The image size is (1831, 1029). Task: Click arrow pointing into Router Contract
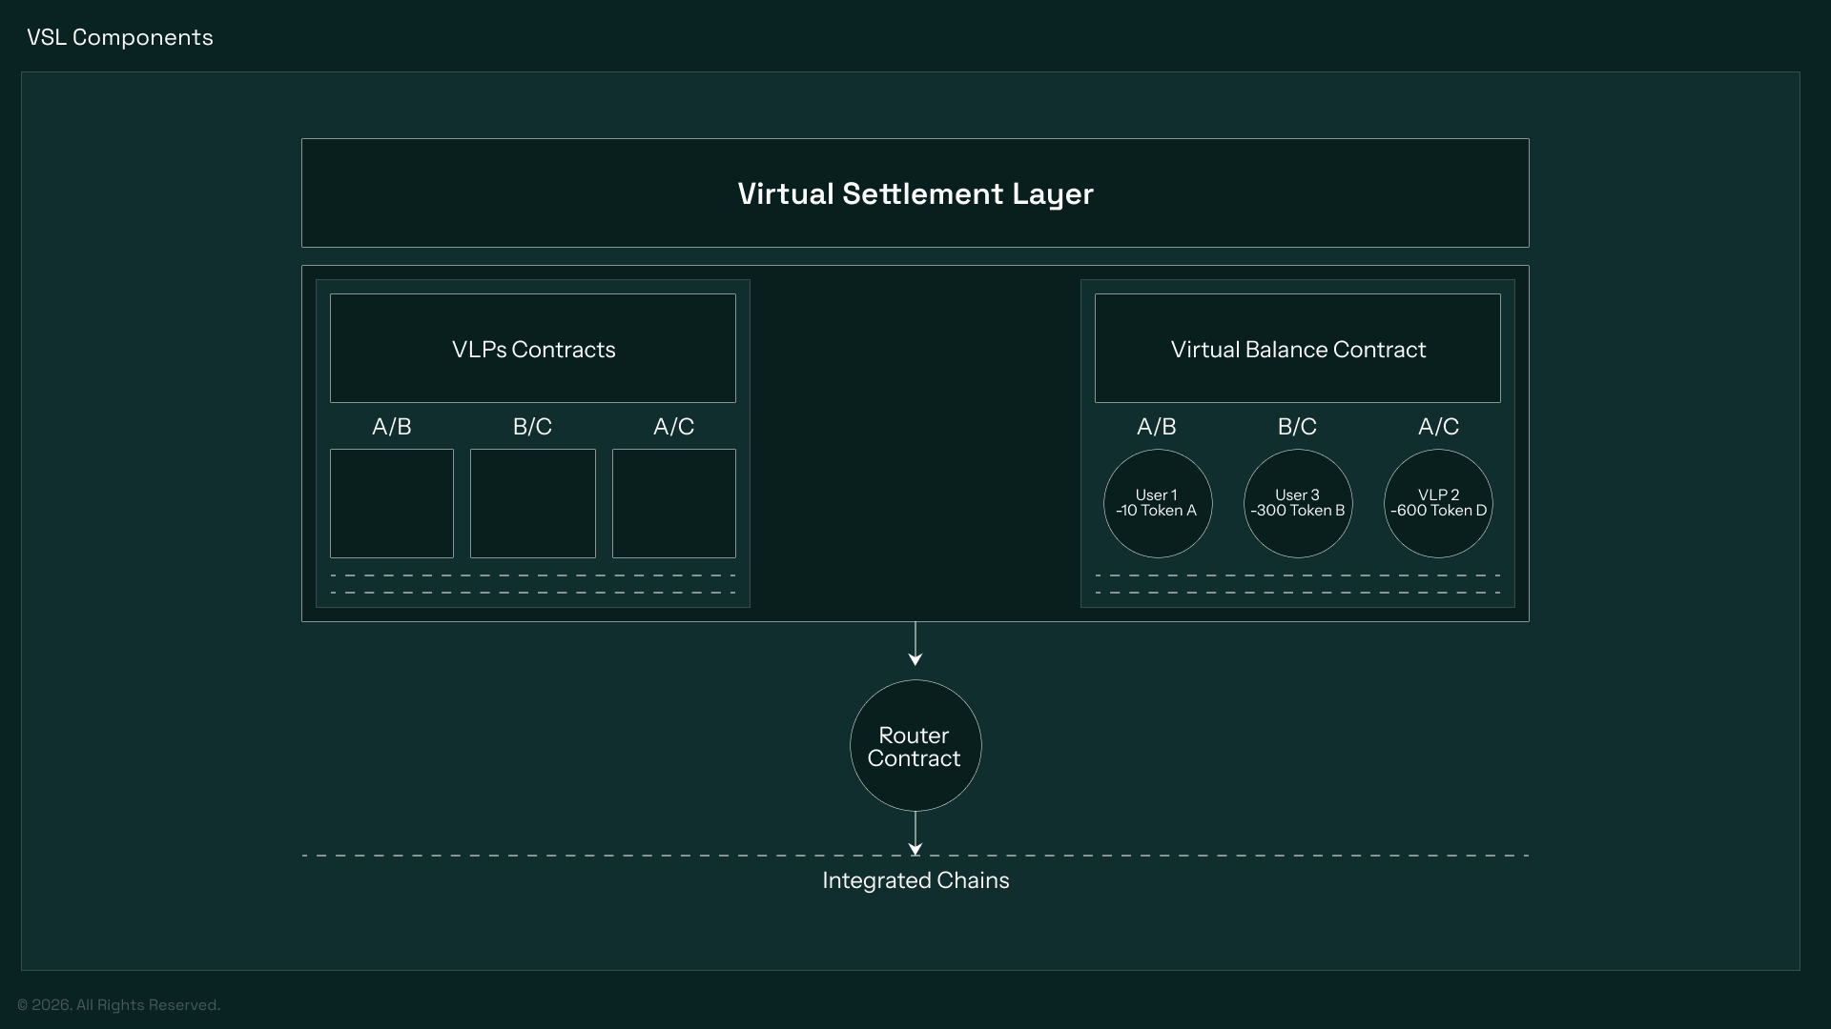[915, 645]
